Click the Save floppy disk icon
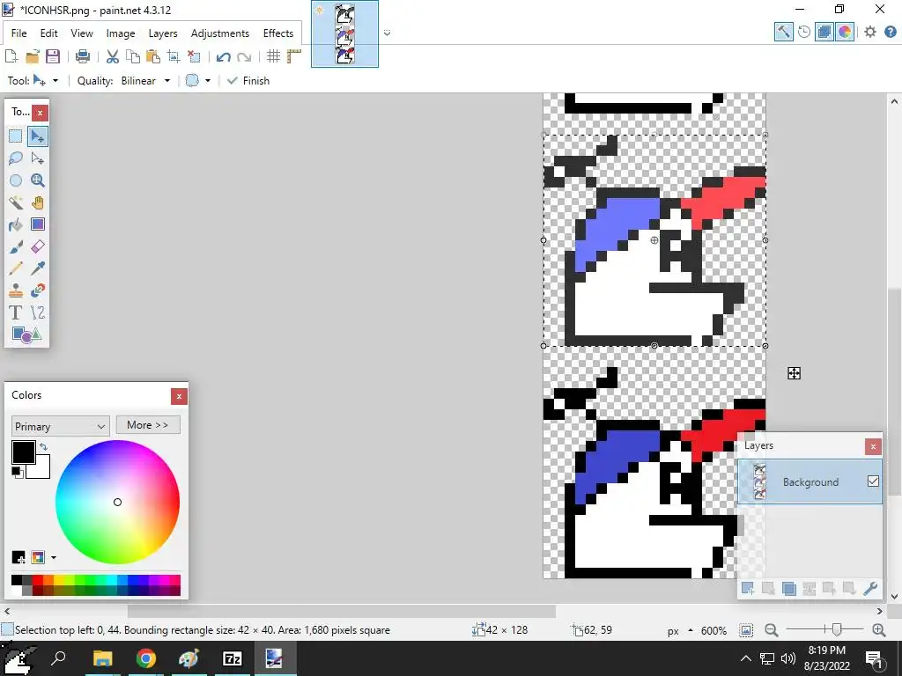 click(x=53, y=56)
